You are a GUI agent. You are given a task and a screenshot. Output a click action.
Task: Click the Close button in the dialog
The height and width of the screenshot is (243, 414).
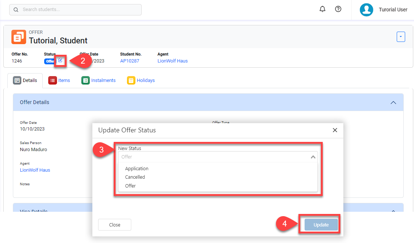pos(114,225)
